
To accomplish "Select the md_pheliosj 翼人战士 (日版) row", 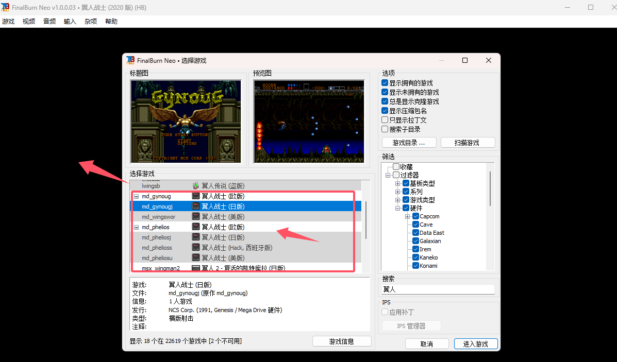I will pyautogui.click(x=245, y=237).
